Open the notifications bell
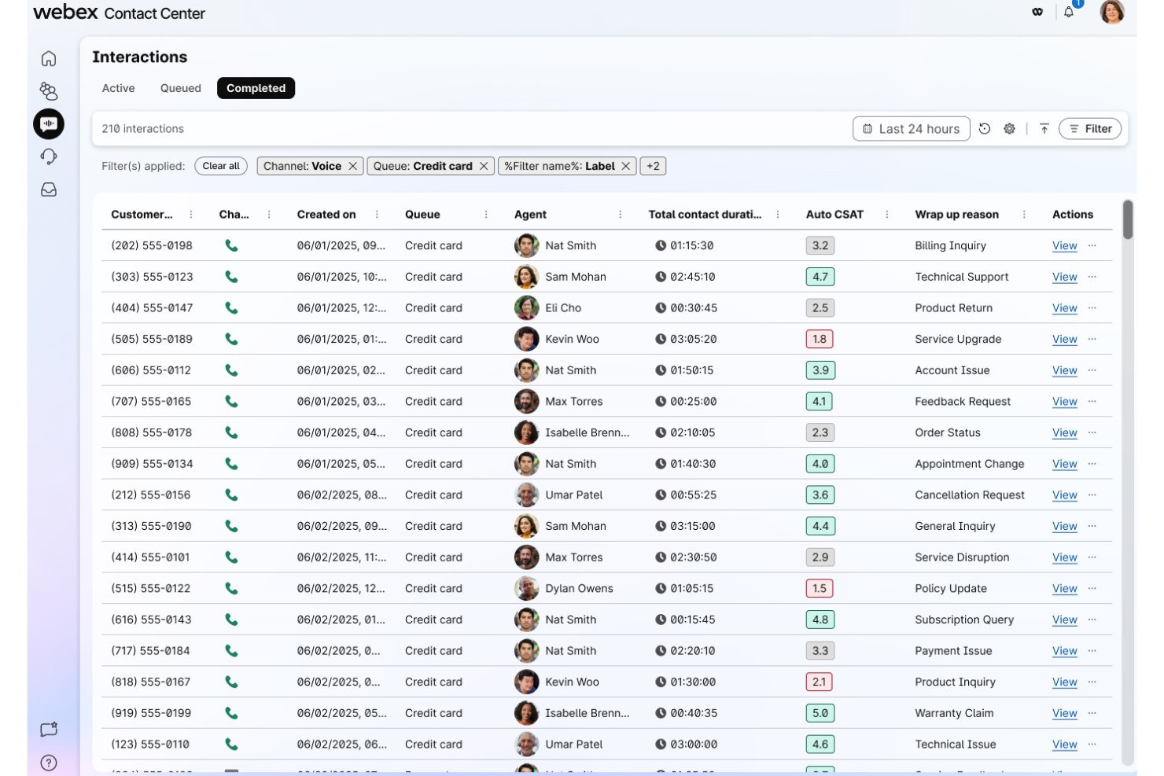The height and width of the screenshot is (776, 1164). 1069,13
